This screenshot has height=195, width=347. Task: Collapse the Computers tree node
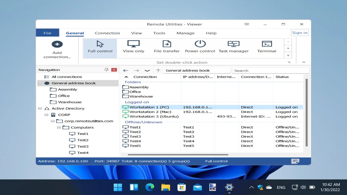[x=59, y=127]
